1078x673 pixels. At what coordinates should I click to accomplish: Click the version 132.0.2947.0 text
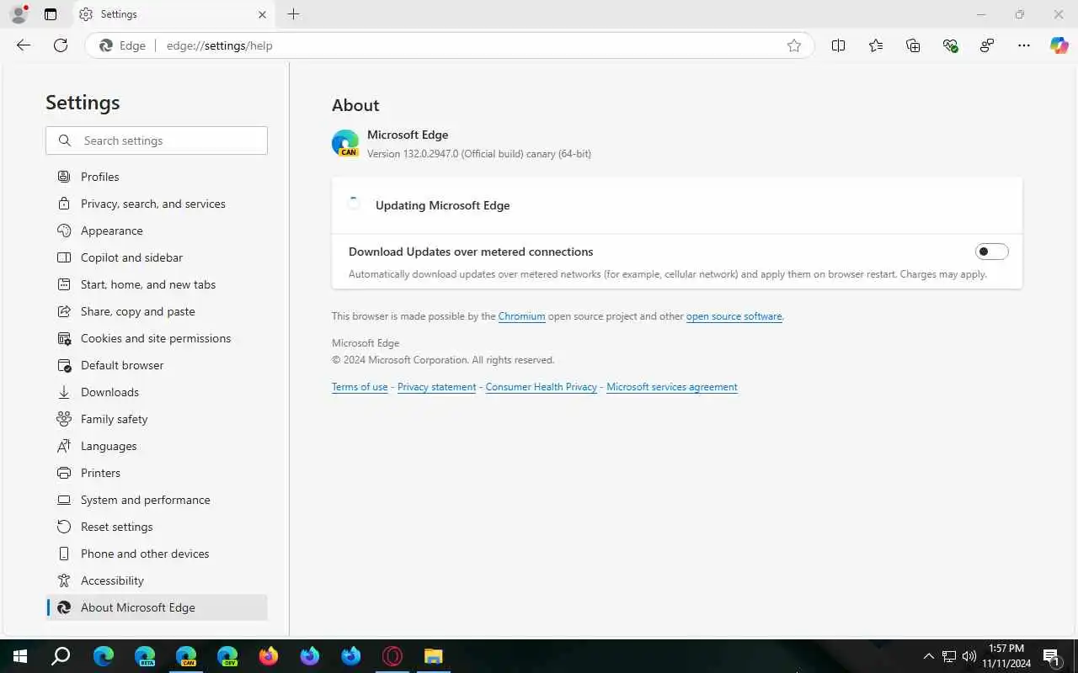coord(479,154)
